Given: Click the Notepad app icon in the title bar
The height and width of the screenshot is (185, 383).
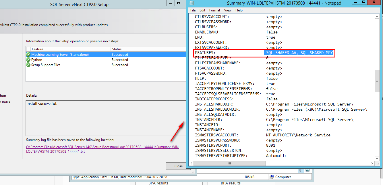Looking at the screenshot, I should click(x=191, y=3).
